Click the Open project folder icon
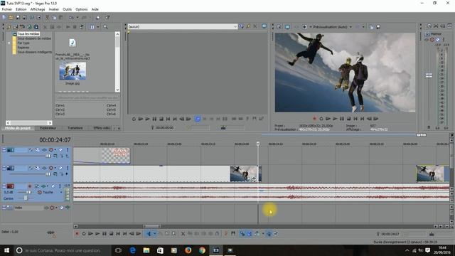Screen dimensions: 455x256 (x=11, y=17)
